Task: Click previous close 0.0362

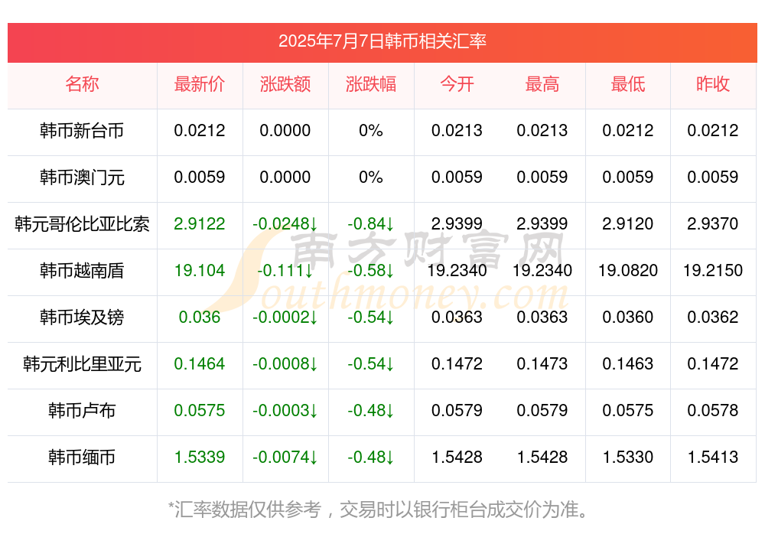Action: [713, 317]
